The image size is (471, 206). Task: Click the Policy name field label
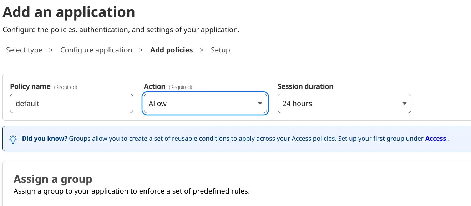coord(30,86)
